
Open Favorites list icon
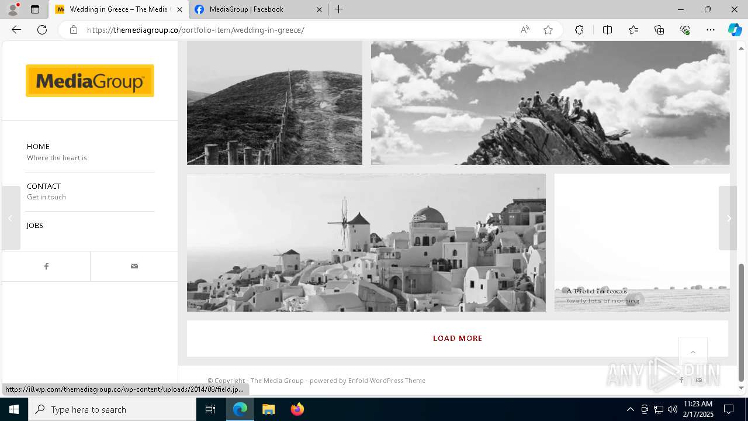coord(633,30)
